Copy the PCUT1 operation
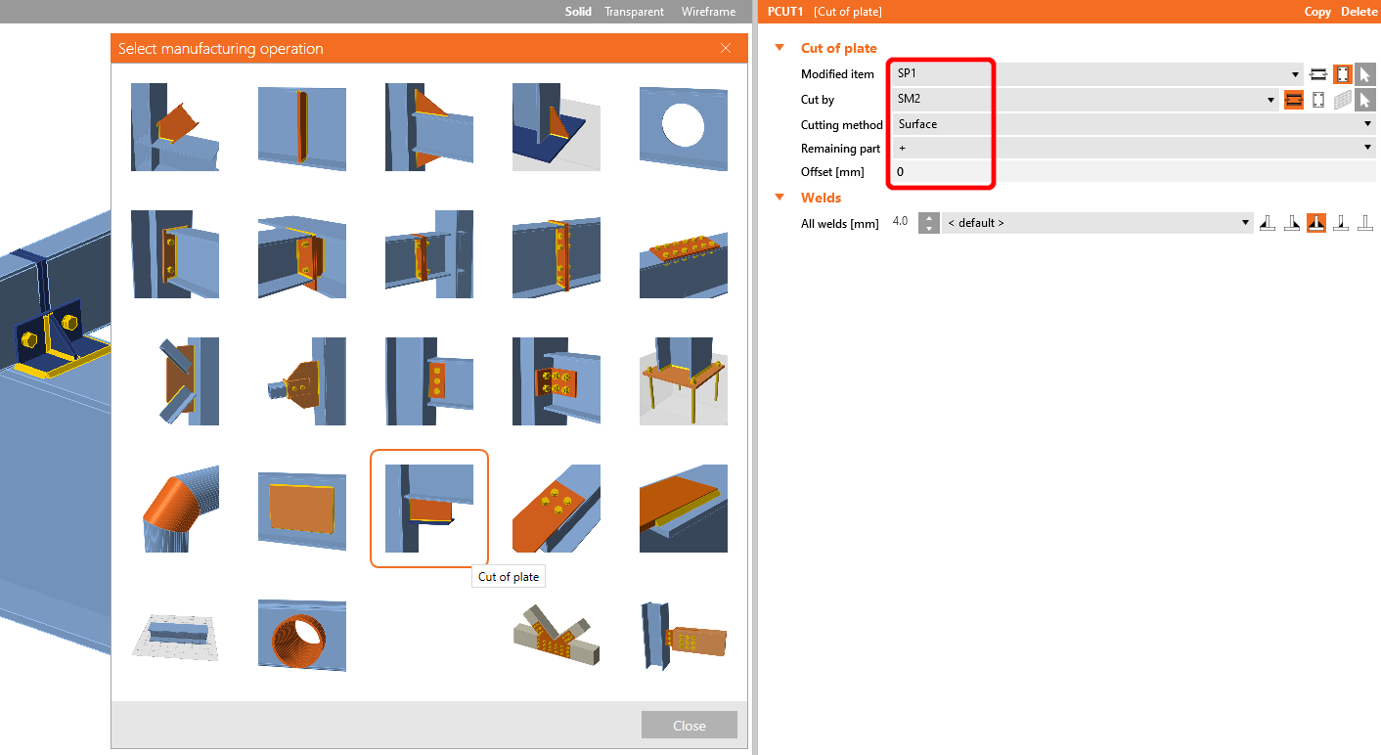The image size is (1381, 755). coord(1317,12)
